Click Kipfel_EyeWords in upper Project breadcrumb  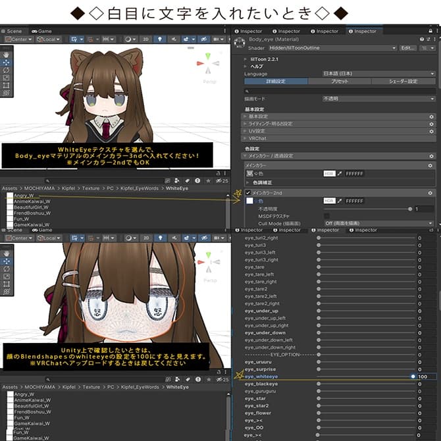(140, 188)
